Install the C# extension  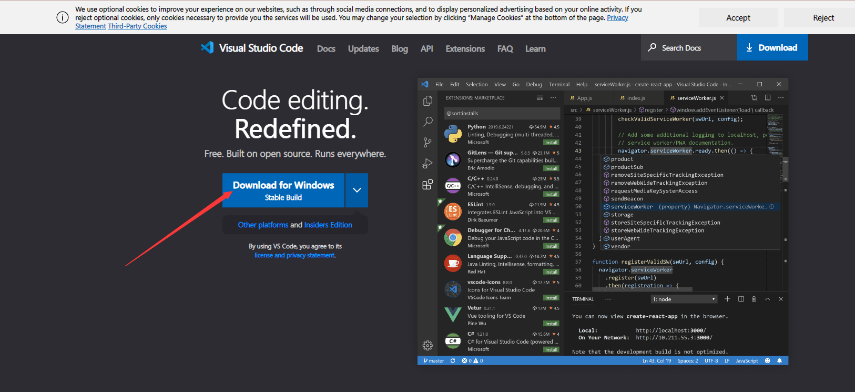click(x=552, y=349)
